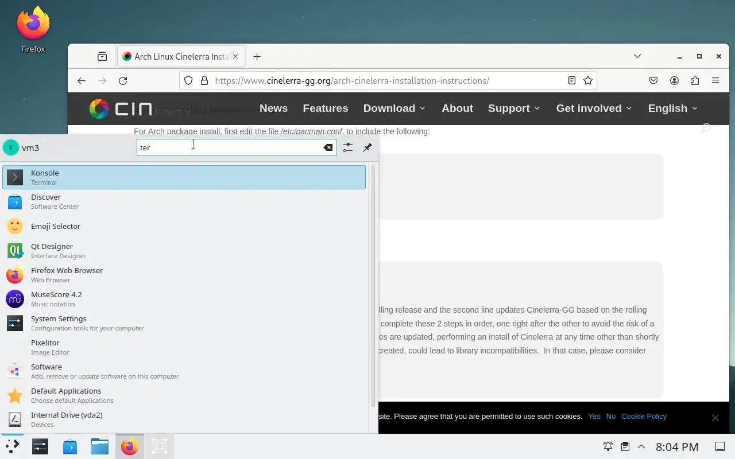Screen dimensions: 735x459
Task: Click the website search magnifier icon
Action: tap(705, 129)
